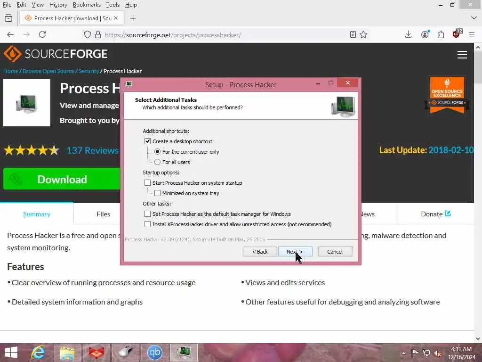Switch to the Files tab
482x362 pixels.
coord(103,214)
